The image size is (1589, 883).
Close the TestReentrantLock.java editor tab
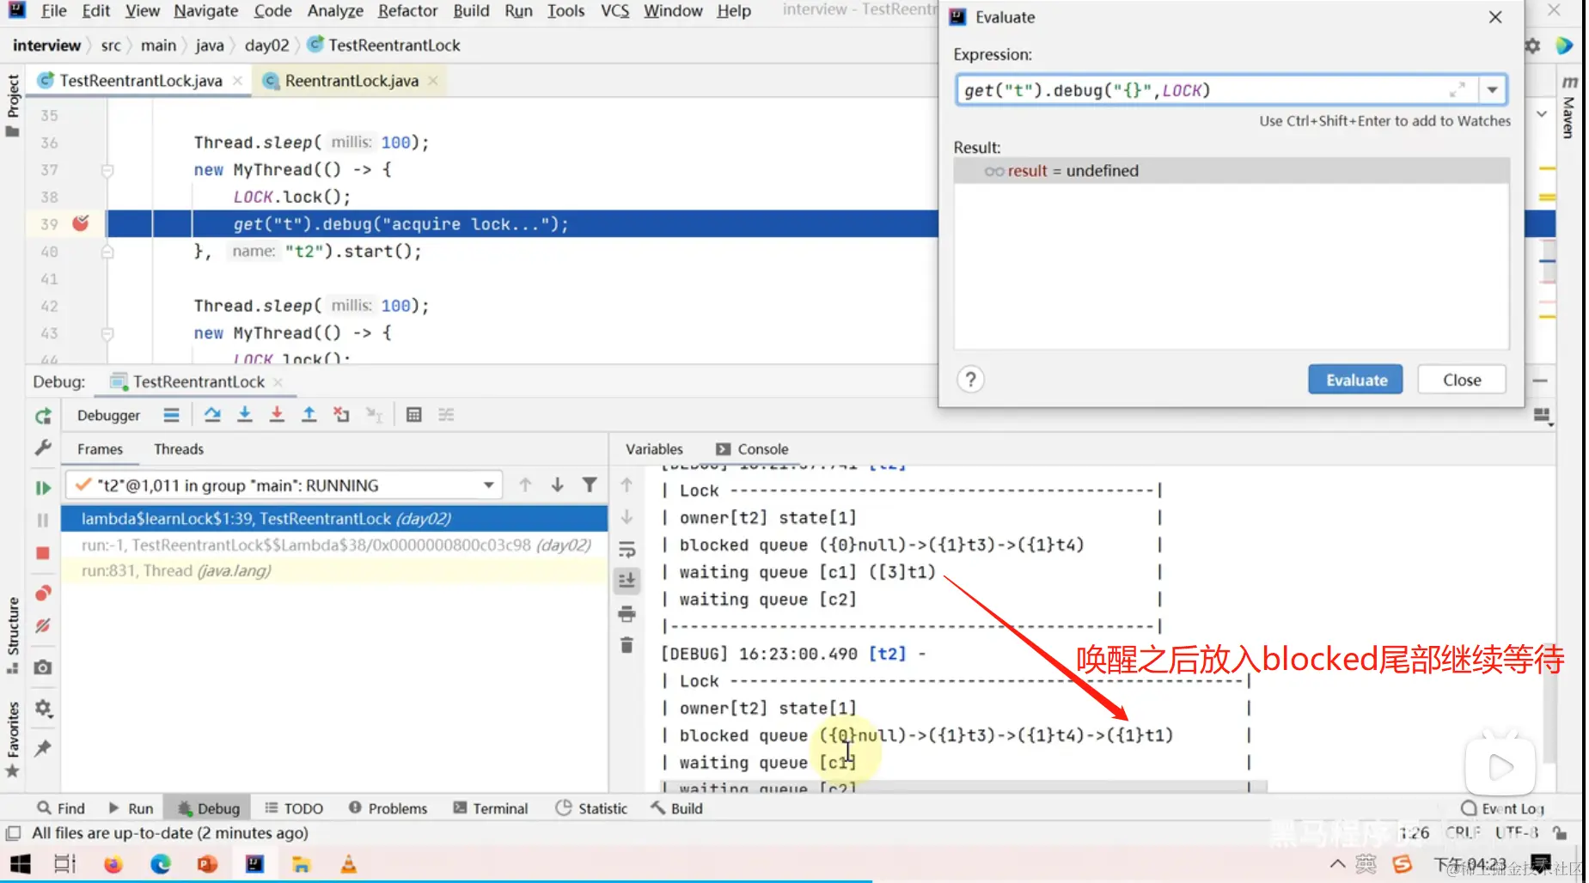[237, 81]
